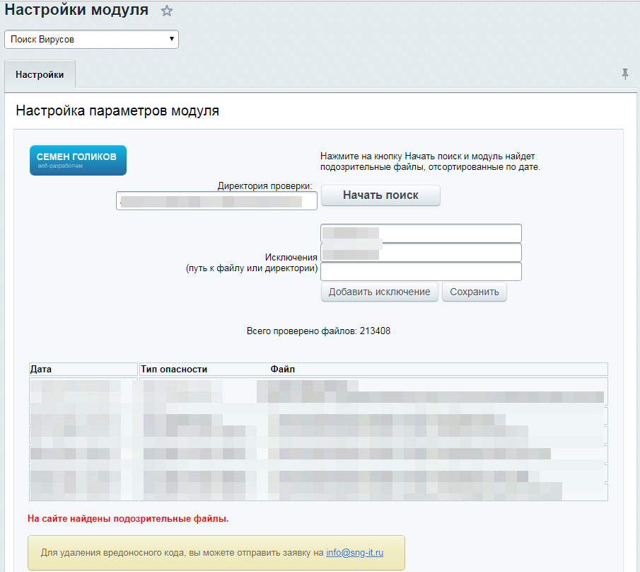Switch to the Настройки tab
This screenshot has height=572, width=640.
click(x=40, y=75)
